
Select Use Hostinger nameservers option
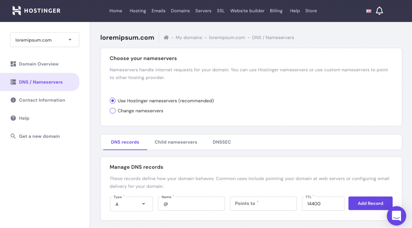click(113, 101)
